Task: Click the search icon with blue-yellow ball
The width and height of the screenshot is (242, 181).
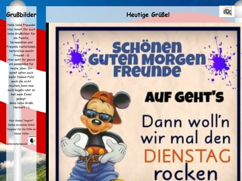Action: 32,140
